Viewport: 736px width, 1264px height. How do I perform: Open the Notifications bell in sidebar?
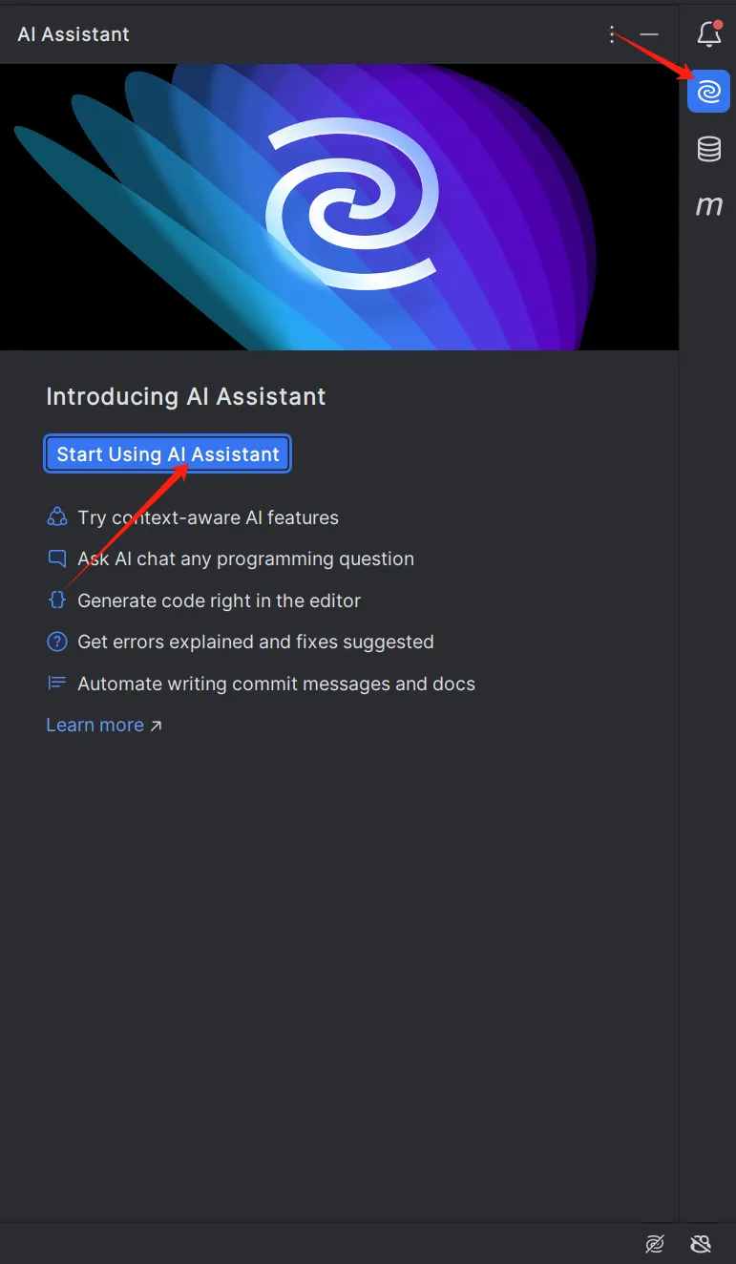[709, 34]
